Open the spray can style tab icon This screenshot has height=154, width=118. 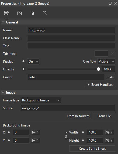(x=32, y=13)
